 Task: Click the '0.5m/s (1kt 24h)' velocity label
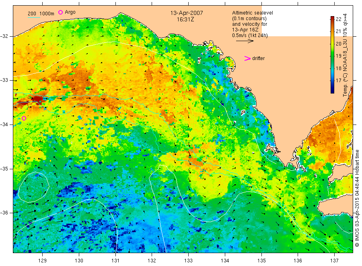250,35
